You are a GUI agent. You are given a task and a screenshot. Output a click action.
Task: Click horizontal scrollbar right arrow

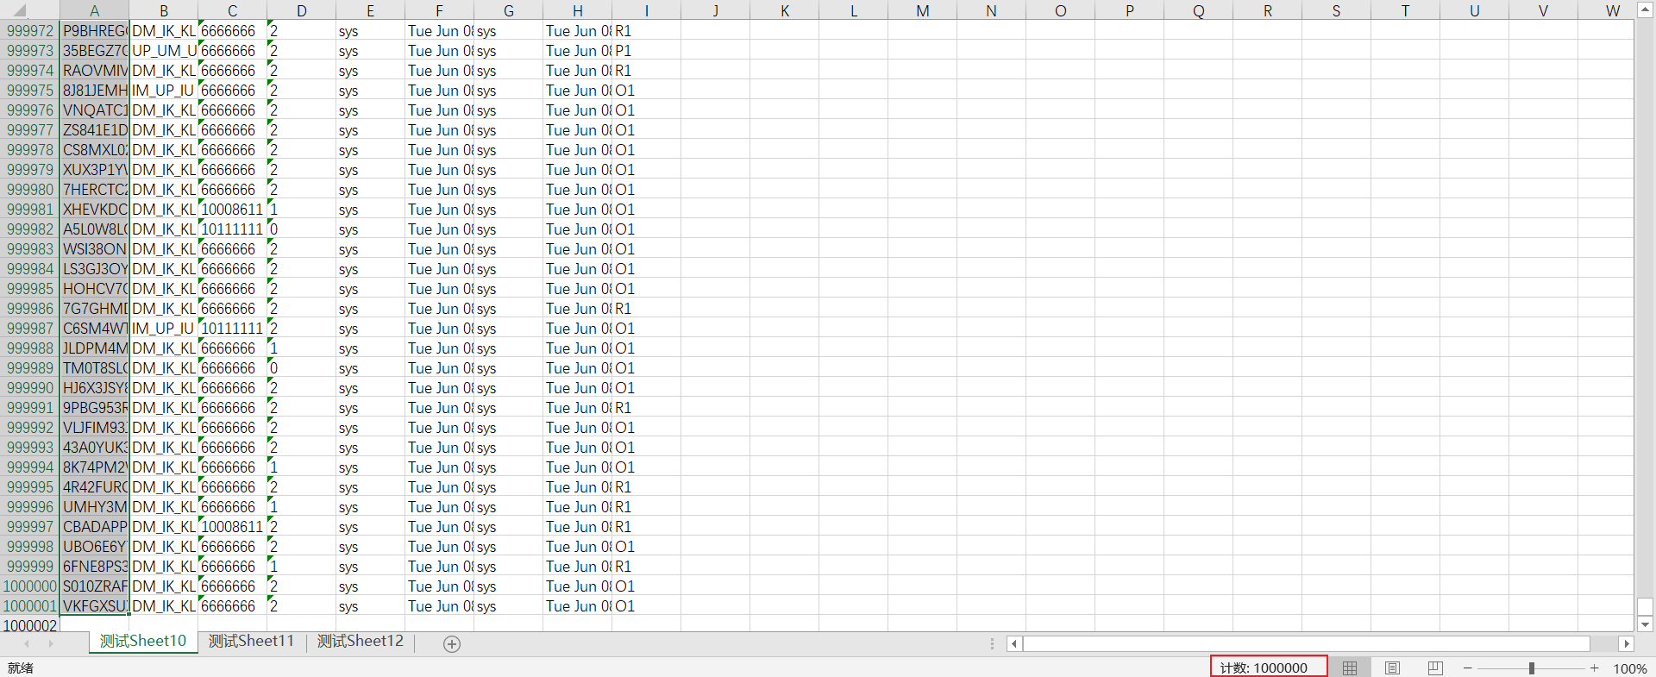[x=1627, y=643]
